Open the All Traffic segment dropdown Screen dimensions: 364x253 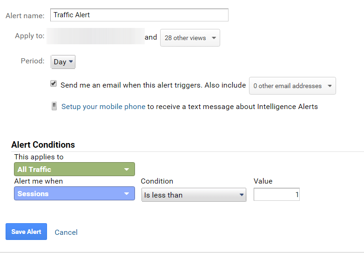[74, 169]
